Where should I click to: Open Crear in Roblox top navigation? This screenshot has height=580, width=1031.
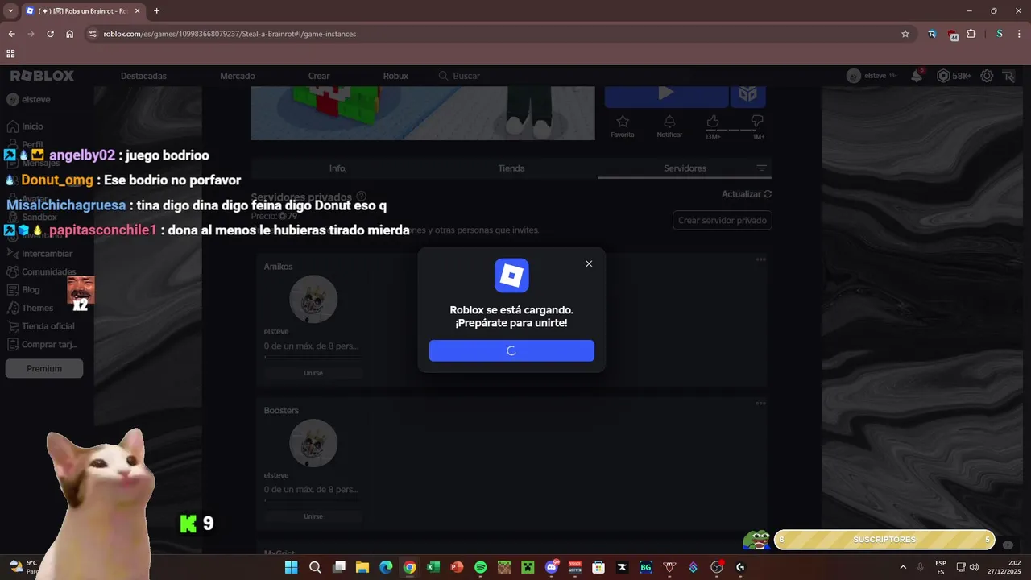click(x=319, y=76)
